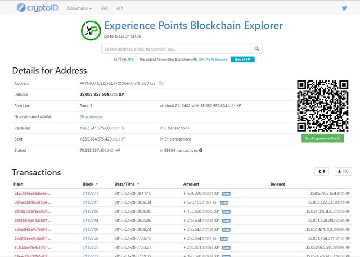Open block 2112206 link
The height and width of the screenshot is (257, 360).
click(91, 238)
